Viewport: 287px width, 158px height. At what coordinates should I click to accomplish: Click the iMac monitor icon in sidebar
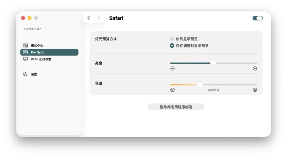(25, 59)
